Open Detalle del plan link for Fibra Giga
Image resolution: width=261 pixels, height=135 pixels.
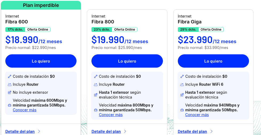click(x=192, y=132)
